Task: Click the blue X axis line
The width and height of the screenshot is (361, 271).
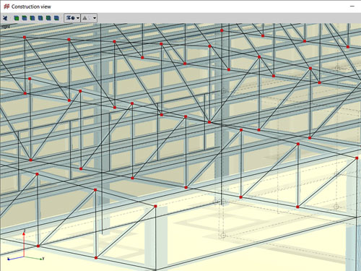Action: 16,258
